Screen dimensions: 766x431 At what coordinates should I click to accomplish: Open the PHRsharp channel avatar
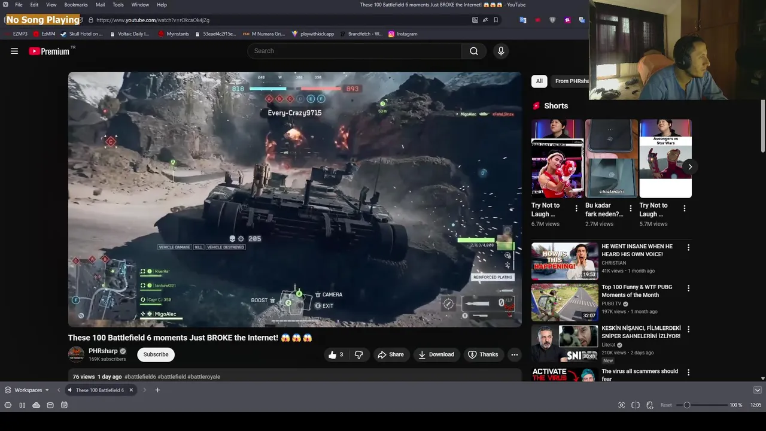pyautogui.click(x=76, y=354)
